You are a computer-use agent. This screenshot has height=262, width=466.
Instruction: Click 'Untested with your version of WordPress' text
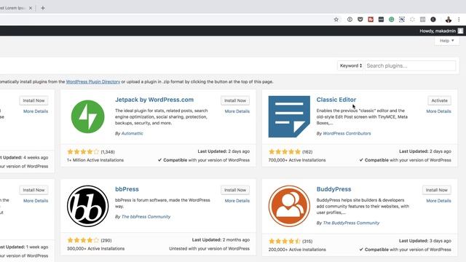(209, 249)
